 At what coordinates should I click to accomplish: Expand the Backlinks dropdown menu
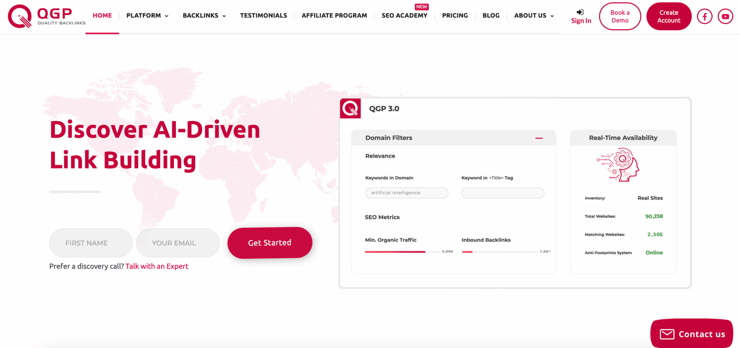(x=204, y=16)
